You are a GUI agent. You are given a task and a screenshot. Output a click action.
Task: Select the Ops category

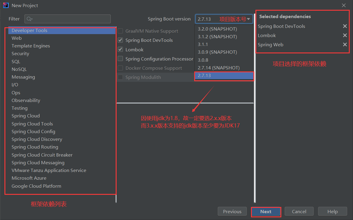click(62, 93)
